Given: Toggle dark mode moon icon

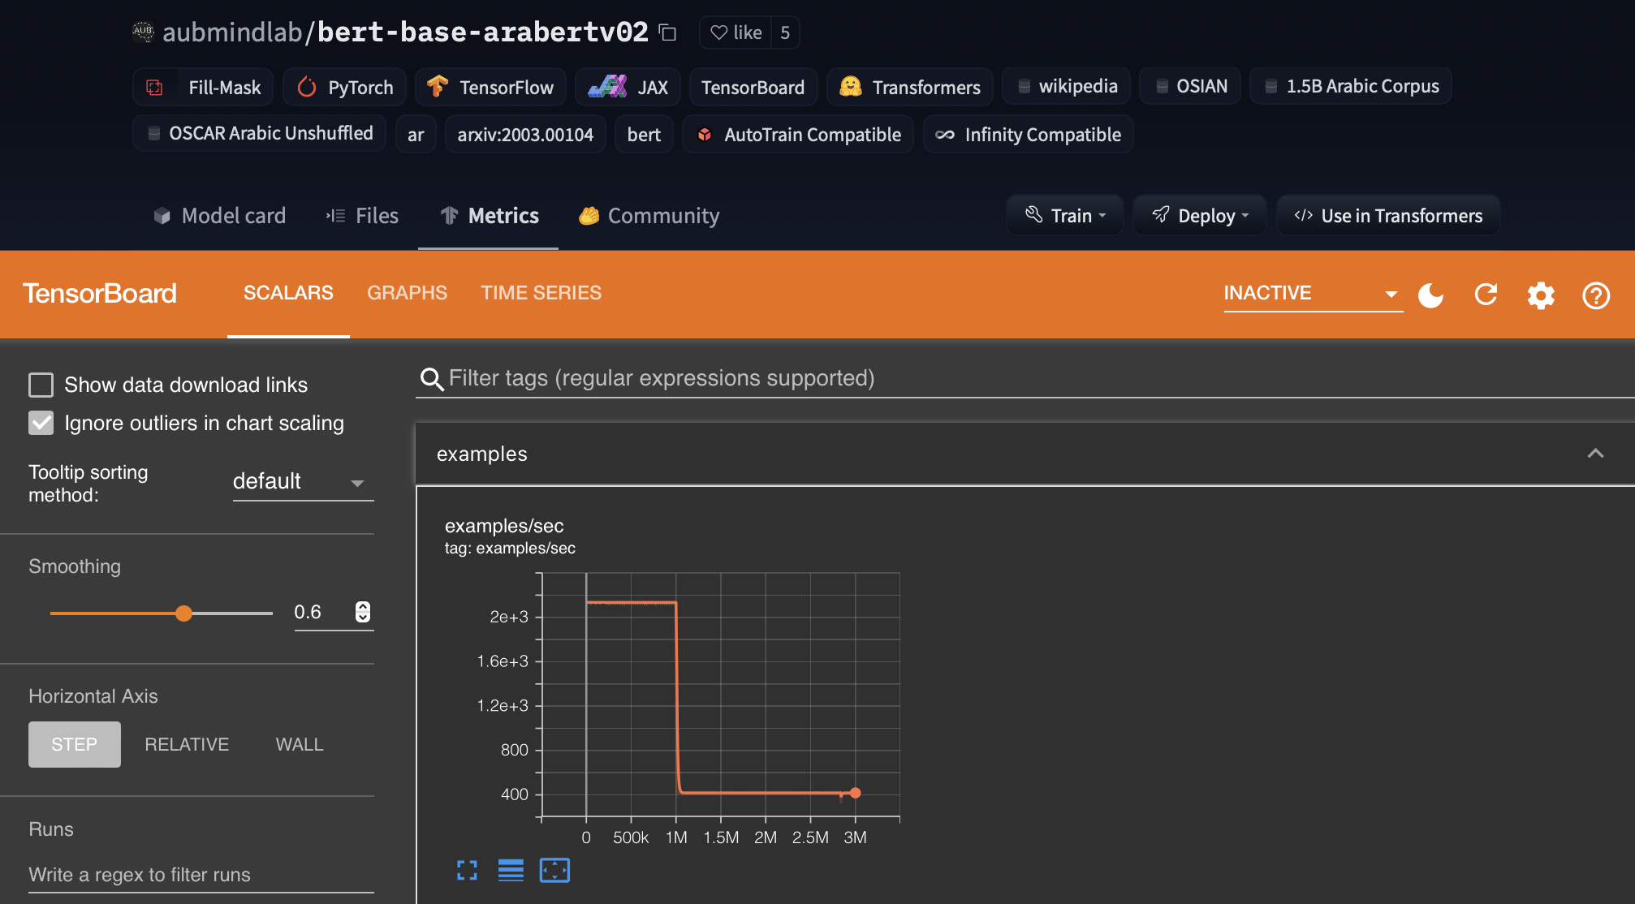Looking at the screenshot, I should pyautogui.click(x=1430, y=295).
